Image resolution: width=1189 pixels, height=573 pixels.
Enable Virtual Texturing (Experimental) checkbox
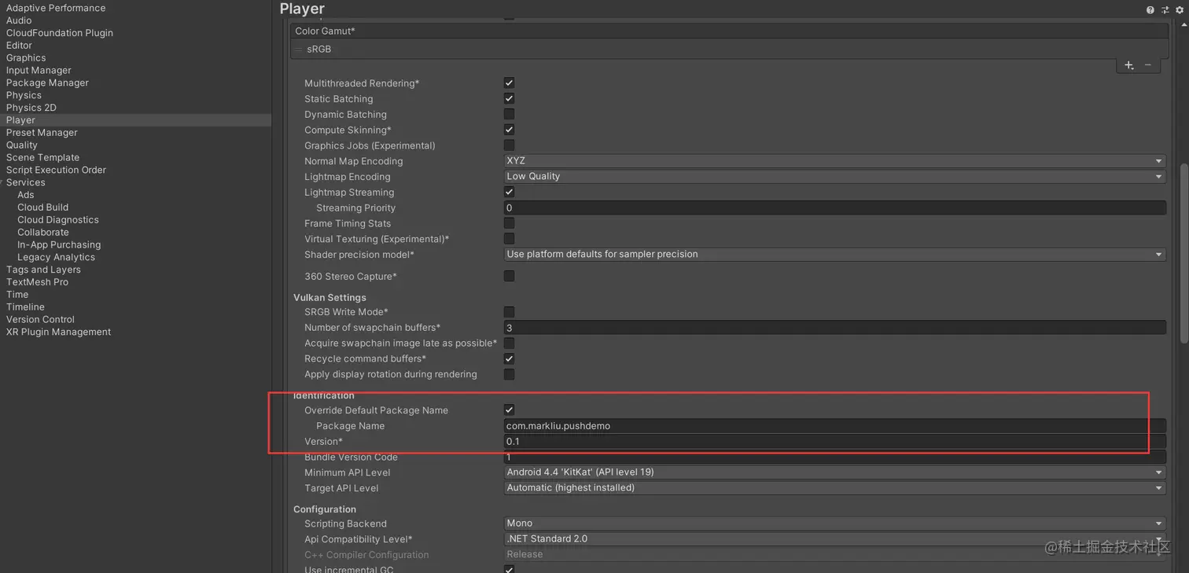(509, 238)
